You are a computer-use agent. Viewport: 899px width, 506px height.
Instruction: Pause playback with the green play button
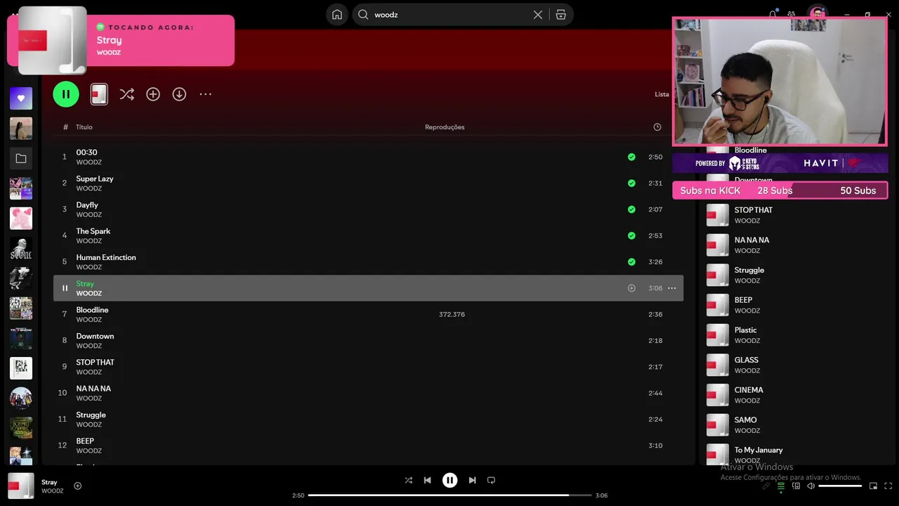(x=66, y=94)
